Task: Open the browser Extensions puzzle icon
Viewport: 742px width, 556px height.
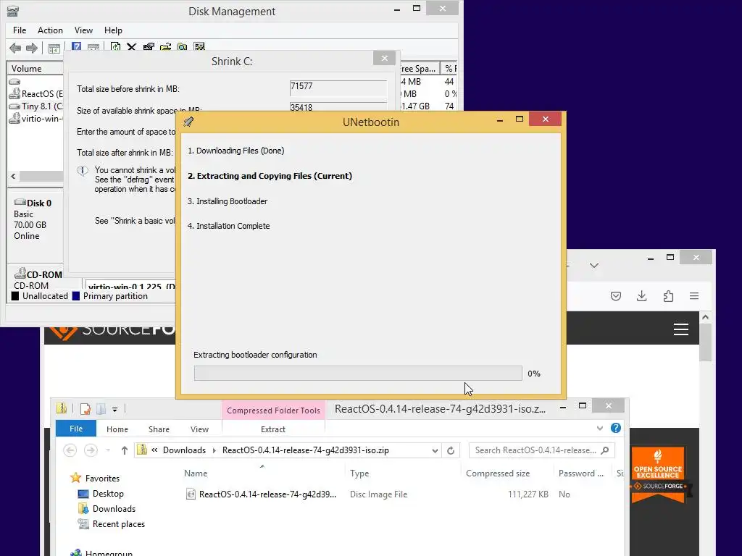Action: click(668, 296)
